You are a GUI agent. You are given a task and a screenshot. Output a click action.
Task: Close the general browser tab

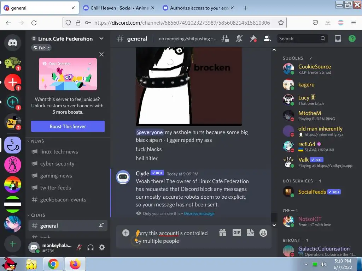(73, 8)
